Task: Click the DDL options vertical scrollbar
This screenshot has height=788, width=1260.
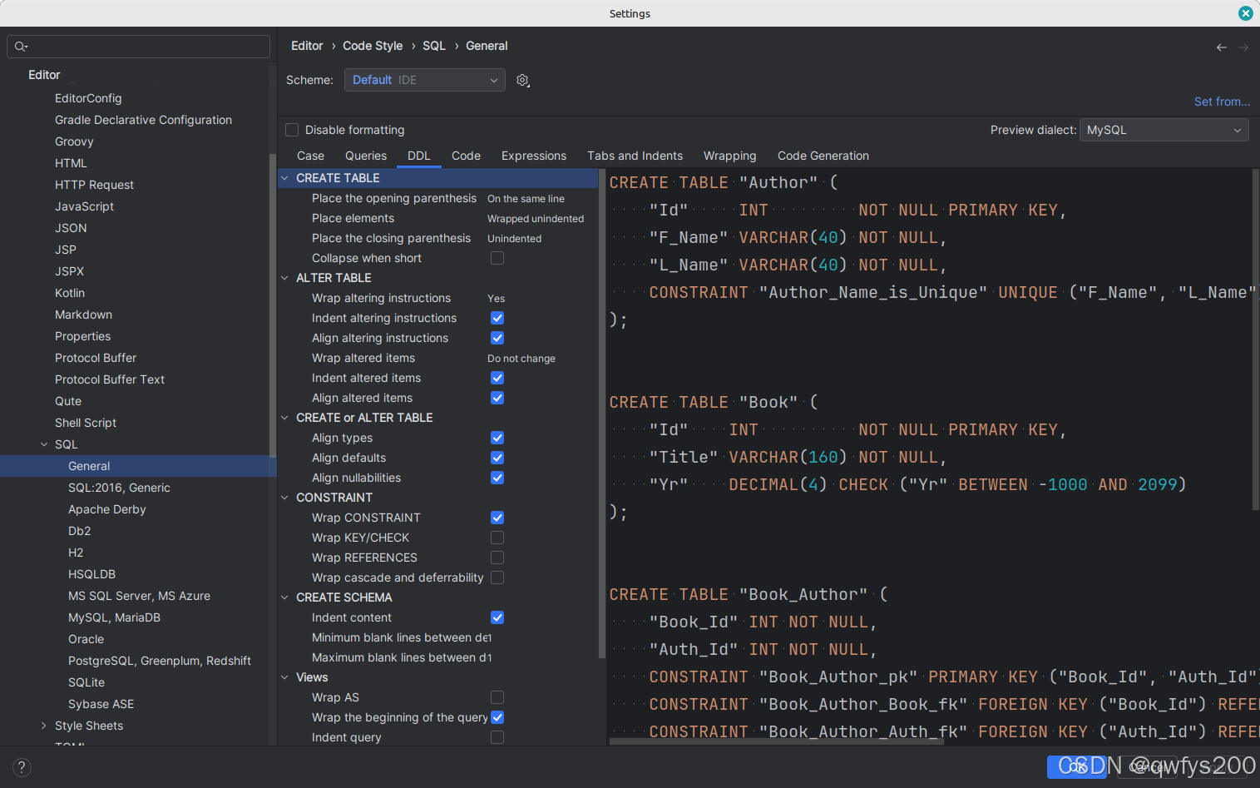Action: pos(602,413)
